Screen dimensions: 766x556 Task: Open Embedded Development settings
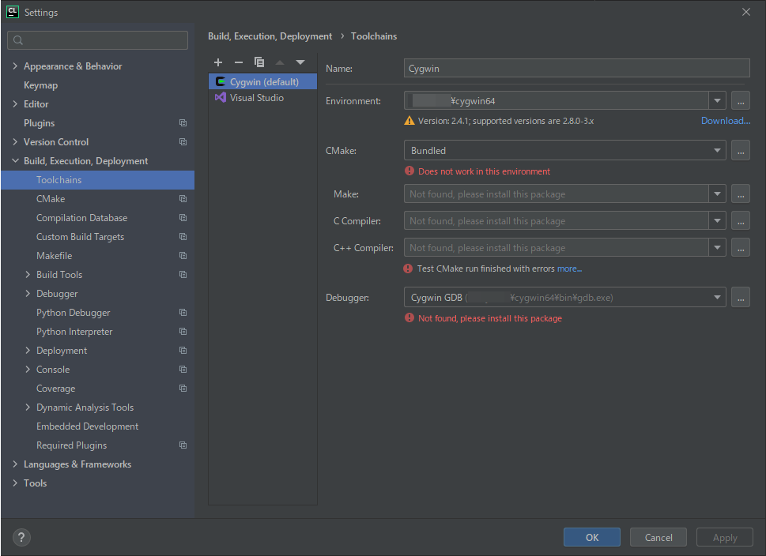[x=88, y=426]
